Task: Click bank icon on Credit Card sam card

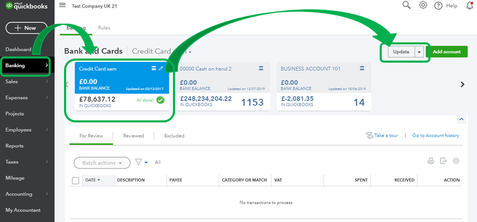Action: tap(154, 69)
